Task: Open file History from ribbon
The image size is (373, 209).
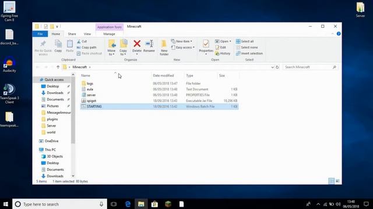Action: 223,53
